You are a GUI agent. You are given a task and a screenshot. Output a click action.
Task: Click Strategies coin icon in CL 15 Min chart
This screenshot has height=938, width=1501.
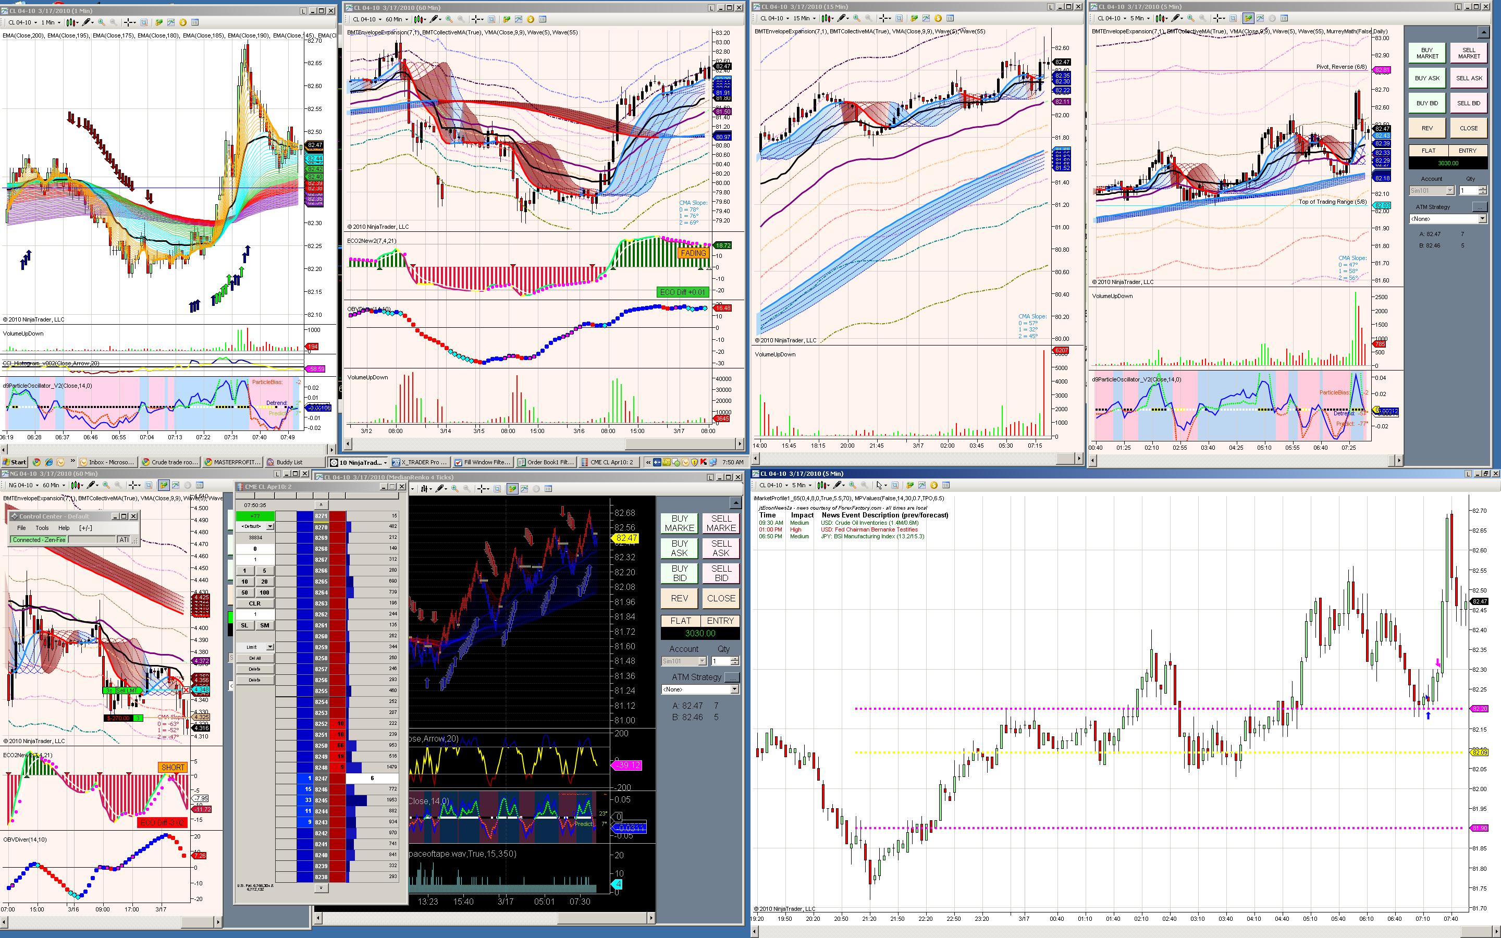(x=938, y=19)
